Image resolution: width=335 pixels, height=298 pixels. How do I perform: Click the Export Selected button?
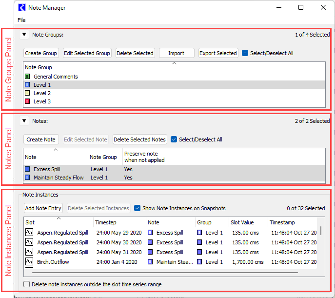[x=218, y=53]
